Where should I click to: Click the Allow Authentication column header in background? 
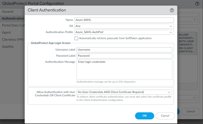pyautogui.click(x=187, y=43)
